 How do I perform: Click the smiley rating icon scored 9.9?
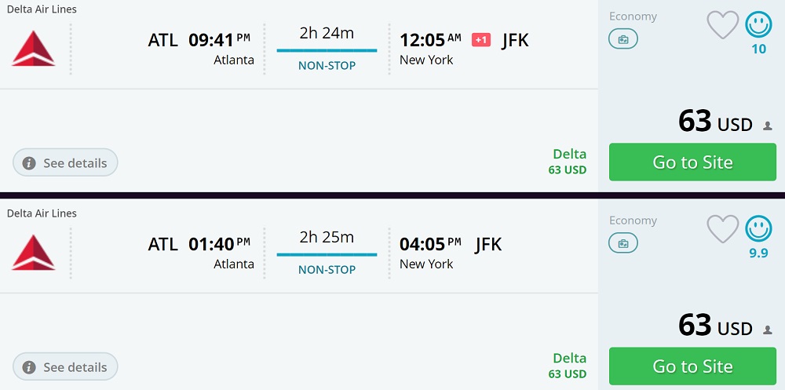758,228
